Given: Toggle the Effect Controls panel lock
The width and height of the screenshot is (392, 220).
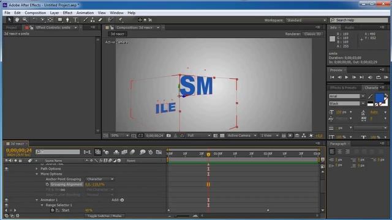Looking at the screenshot, I should (31, 28).
